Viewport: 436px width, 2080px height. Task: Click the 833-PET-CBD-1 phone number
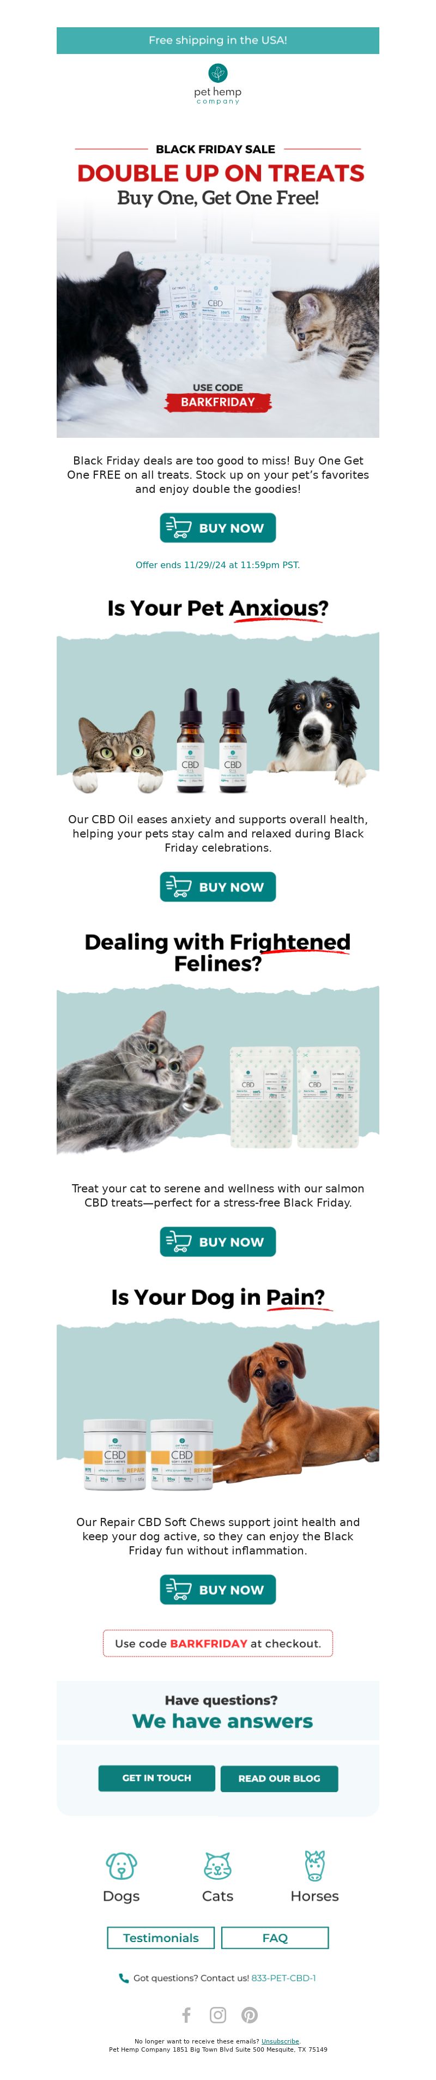pyautogui.click(x=283, y=1978)
